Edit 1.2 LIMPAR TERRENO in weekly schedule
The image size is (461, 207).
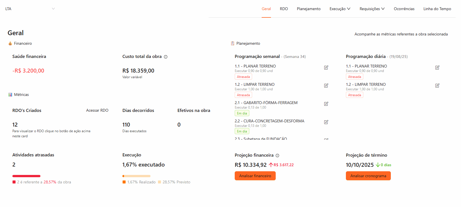(x=326, y=85)
